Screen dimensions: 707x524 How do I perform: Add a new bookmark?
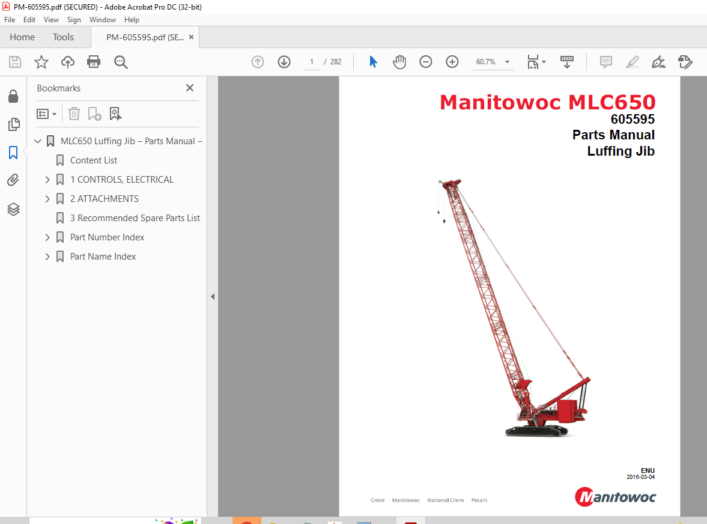94,114
